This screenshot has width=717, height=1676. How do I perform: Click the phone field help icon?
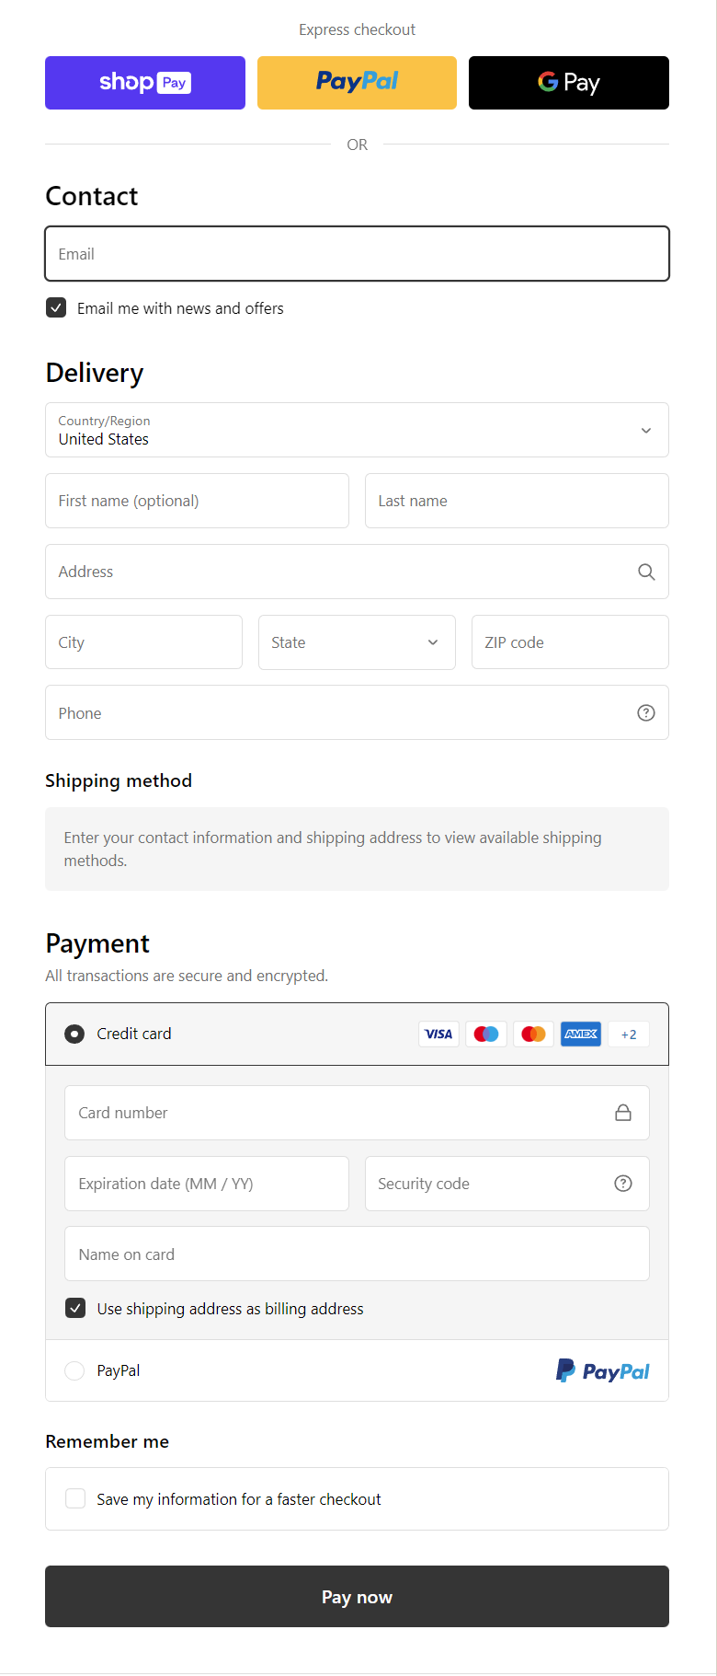click(x=646, y=712)
